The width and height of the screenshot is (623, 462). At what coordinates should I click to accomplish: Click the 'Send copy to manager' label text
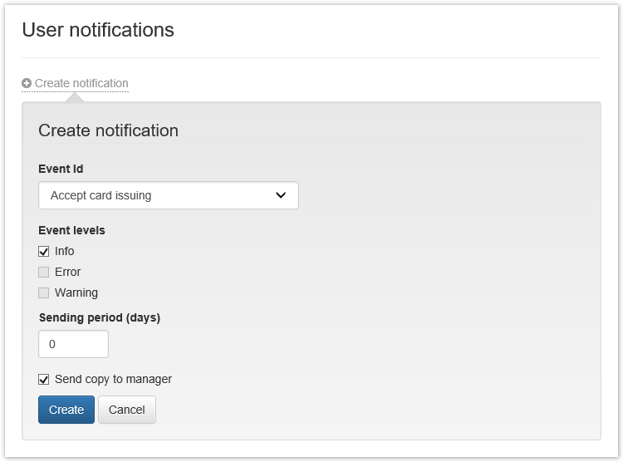(x=113, y=380)
